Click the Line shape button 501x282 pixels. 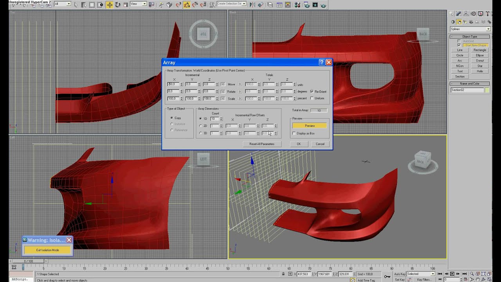(460, 50)
